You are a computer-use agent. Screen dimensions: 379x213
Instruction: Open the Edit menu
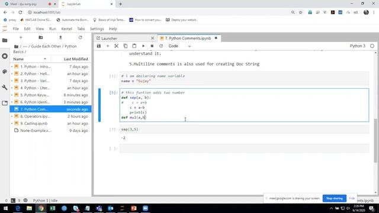coord(27,29)
